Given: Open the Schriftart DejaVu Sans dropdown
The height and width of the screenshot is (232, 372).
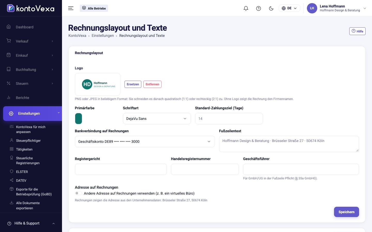Looking at the screenshot, I should [157, 119].
